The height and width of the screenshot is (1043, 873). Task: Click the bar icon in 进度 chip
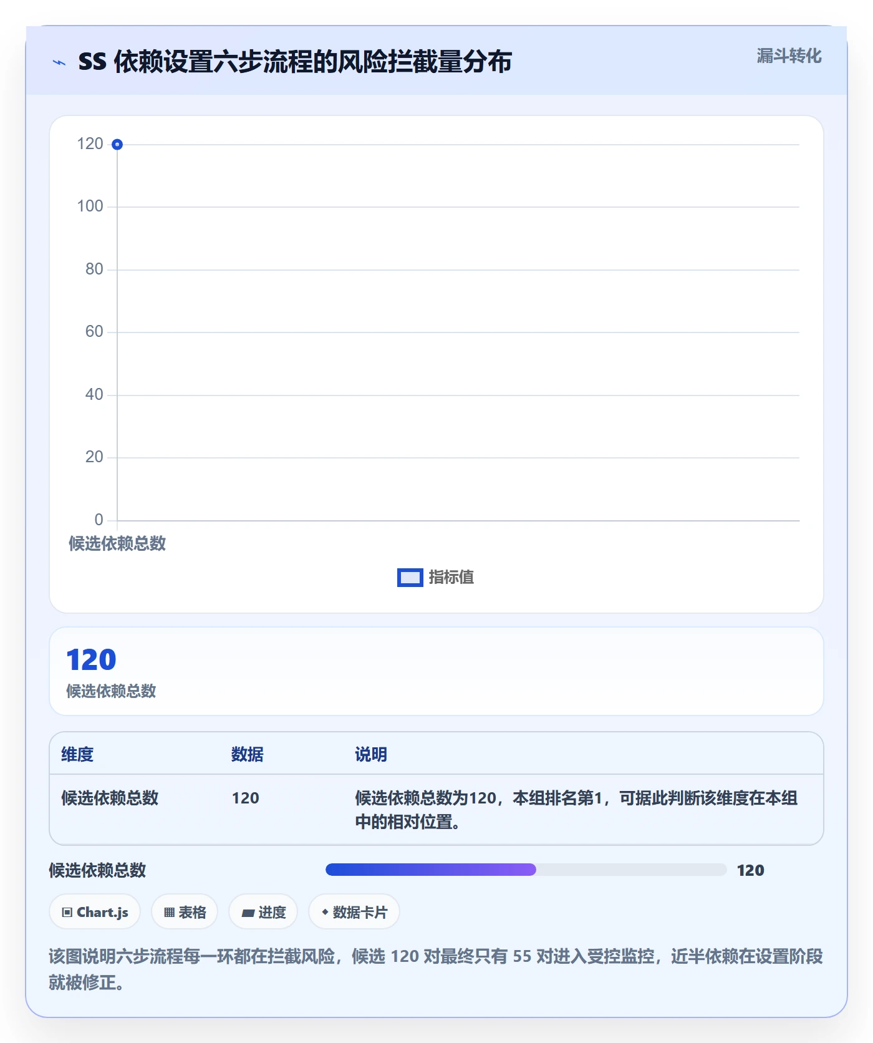[x=248, y=913]
